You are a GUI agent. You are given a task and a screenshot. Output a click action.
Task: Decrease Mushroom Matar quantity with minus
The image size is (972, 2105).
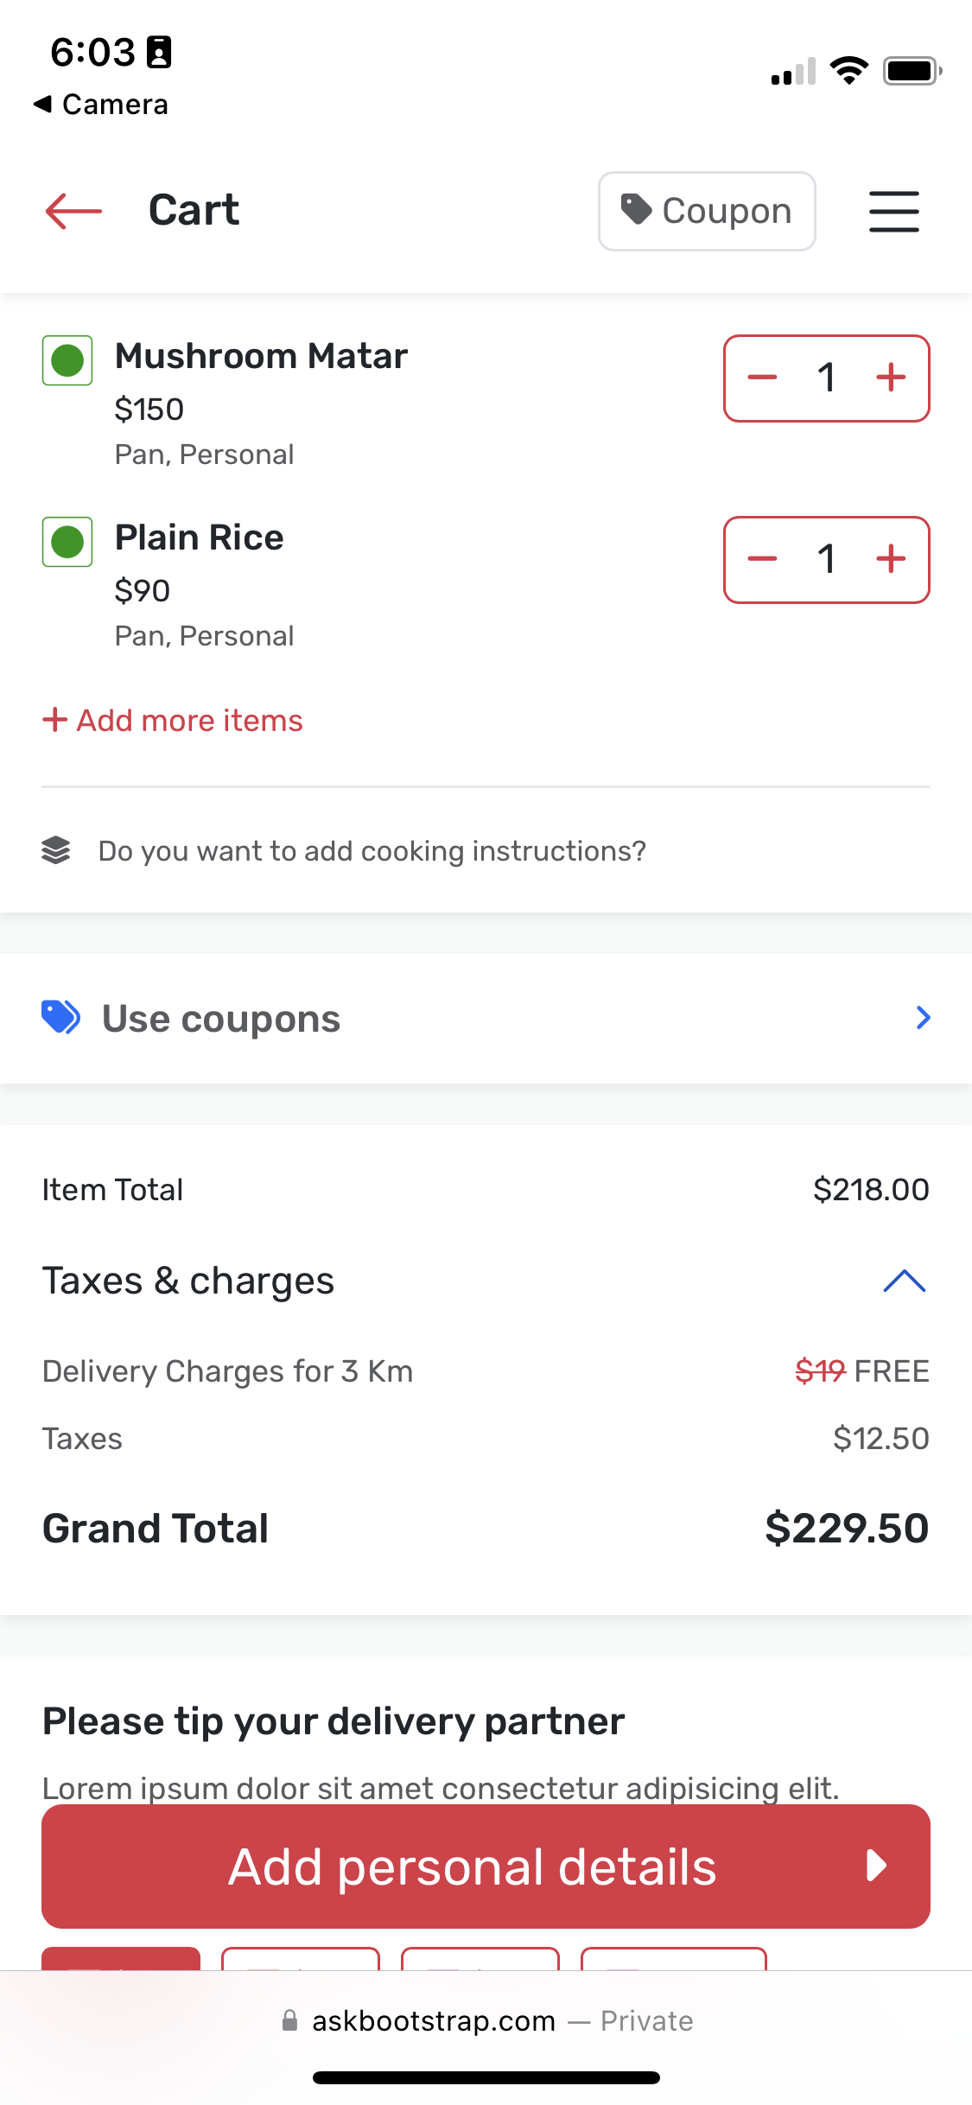[762, 378]
